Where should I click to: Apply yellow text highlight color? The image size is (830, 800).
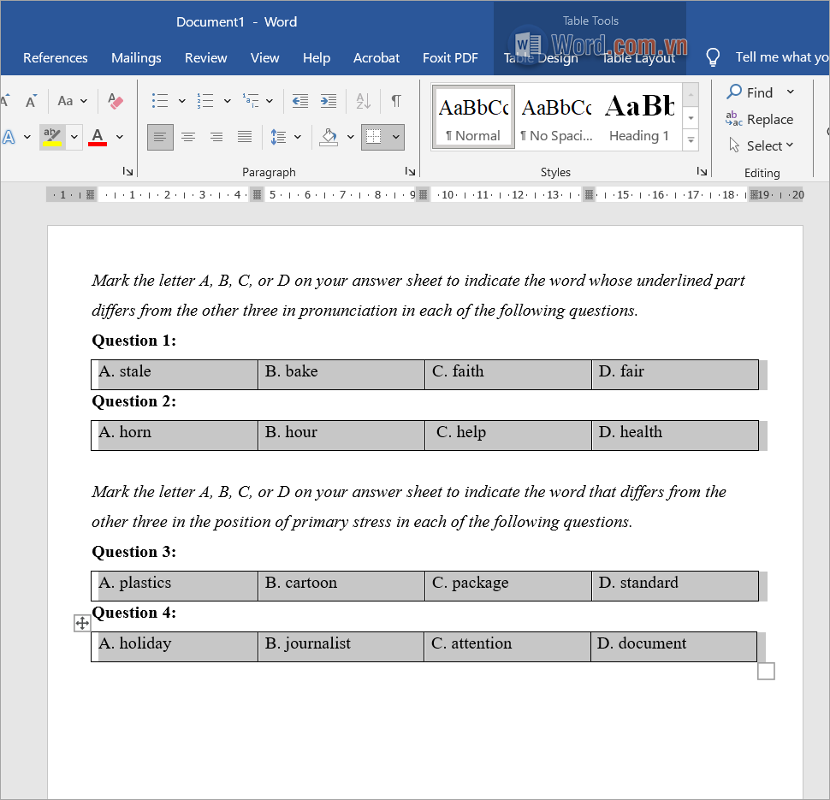[x=52, y=137]
